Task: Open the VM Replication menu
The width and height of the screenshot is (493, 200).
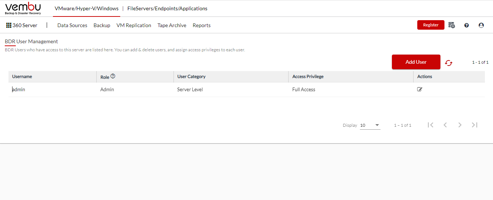Action: (134, 25)
